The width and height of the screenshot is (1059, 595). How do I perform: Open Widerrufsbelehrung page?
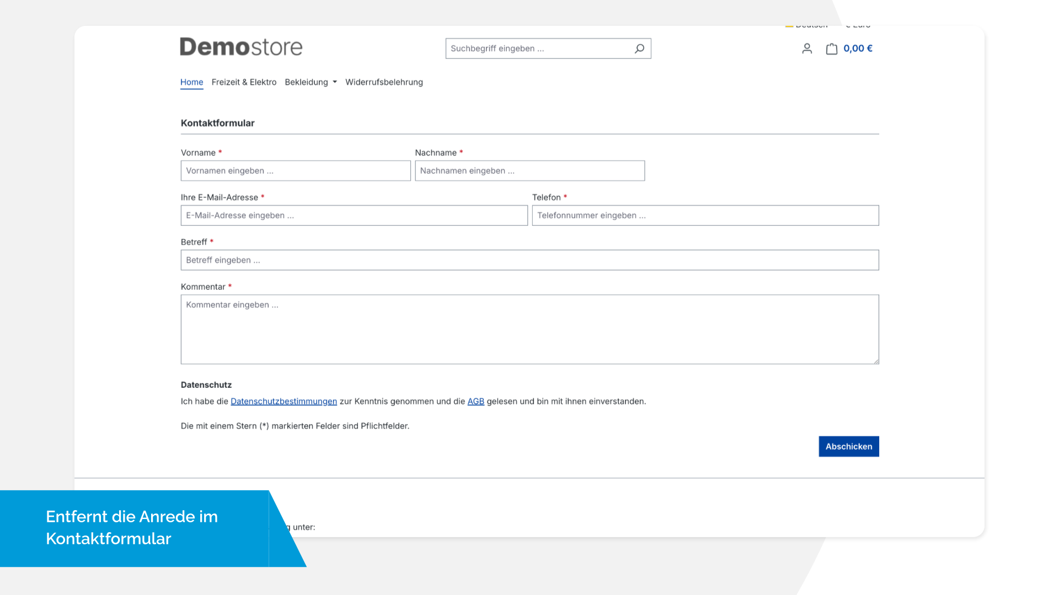click(384, 82)
